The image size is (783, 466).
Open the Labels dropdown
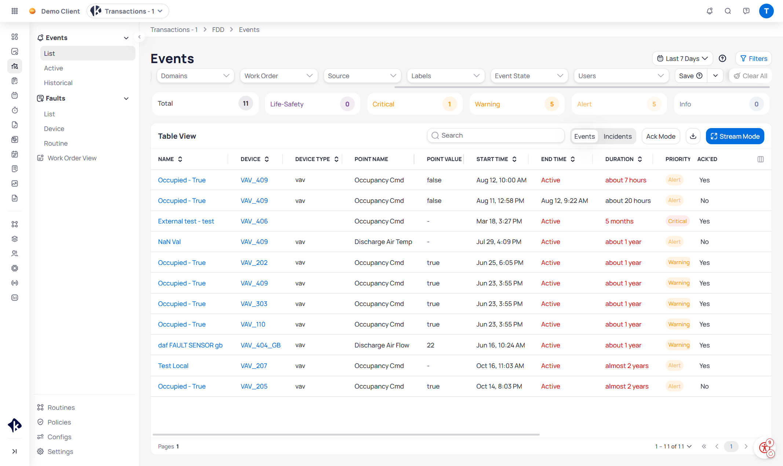446,76
